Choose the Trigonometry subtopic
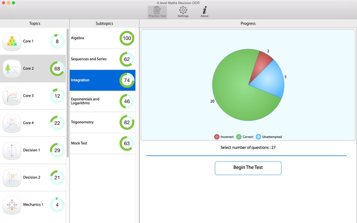The width and height of the screenshot is (357, 223). pyautogui.click(x=103, y=122)
